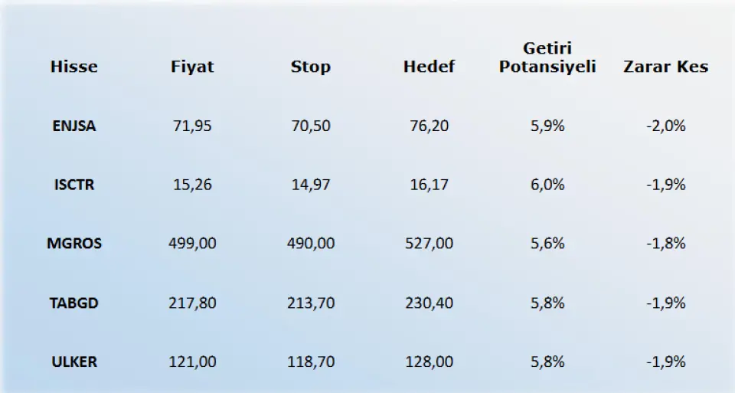Select the -2,0% stop loss cell
The height and width of the screenshot is (393, 735).
(x=665, y=126)
